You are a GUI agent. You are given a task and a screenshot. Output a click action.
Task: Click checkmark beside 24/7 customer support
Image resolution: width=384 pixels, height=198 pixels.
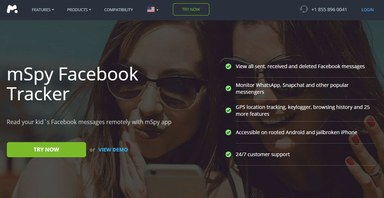(x=228, y=154)
